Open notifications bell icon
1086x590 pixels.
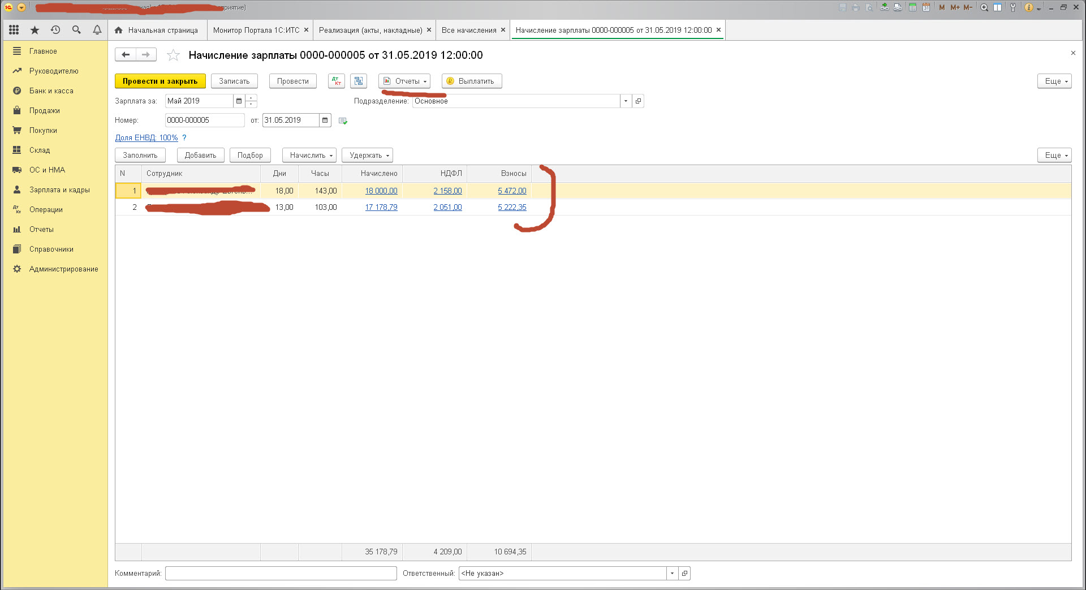pyautogui.click(x=97, y=30)
